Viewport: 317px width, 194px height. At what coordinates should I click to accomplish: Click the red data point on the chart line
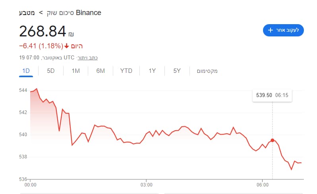273,140
